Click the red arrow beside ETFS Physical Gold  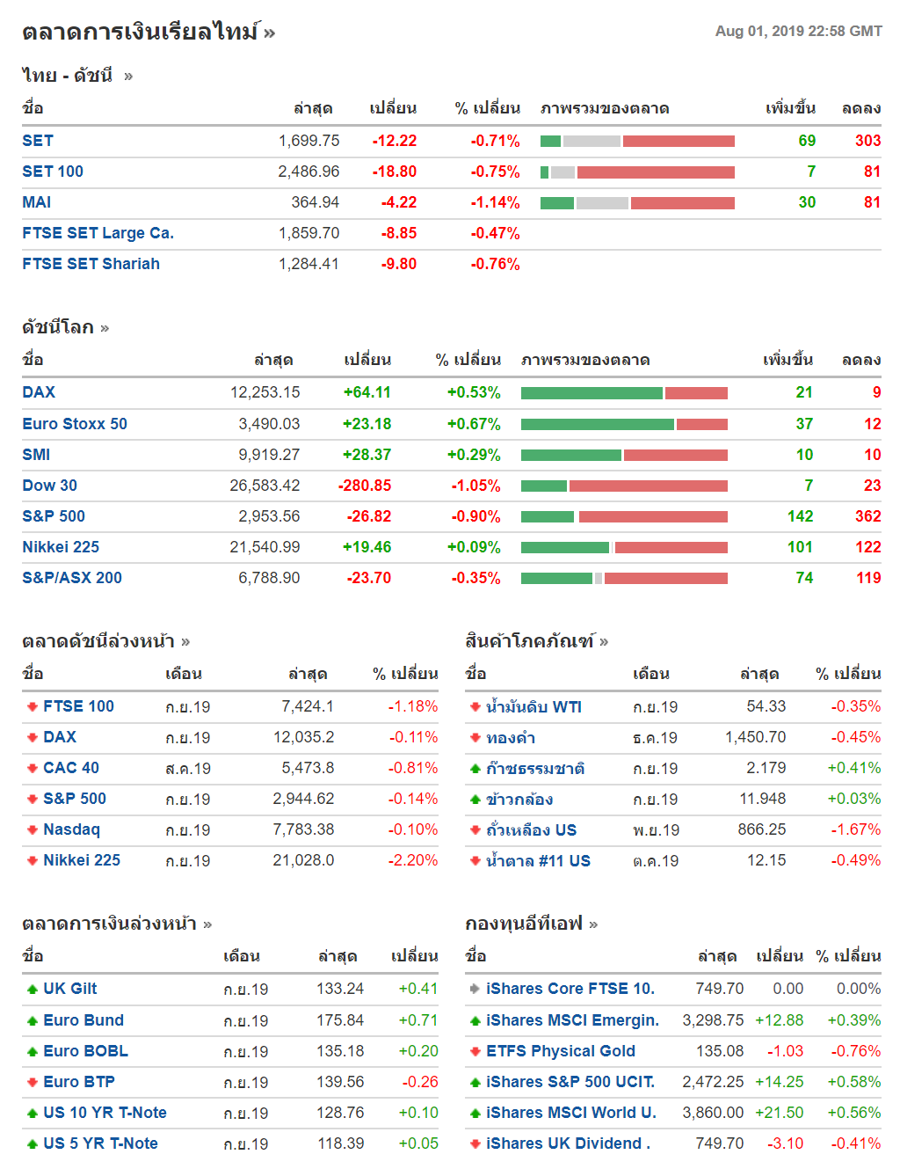(x=475, y=1051)
